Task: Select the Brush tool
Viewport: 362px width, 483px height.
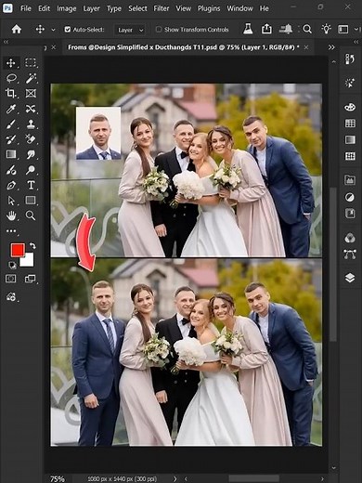Action: tap(11, 124)
